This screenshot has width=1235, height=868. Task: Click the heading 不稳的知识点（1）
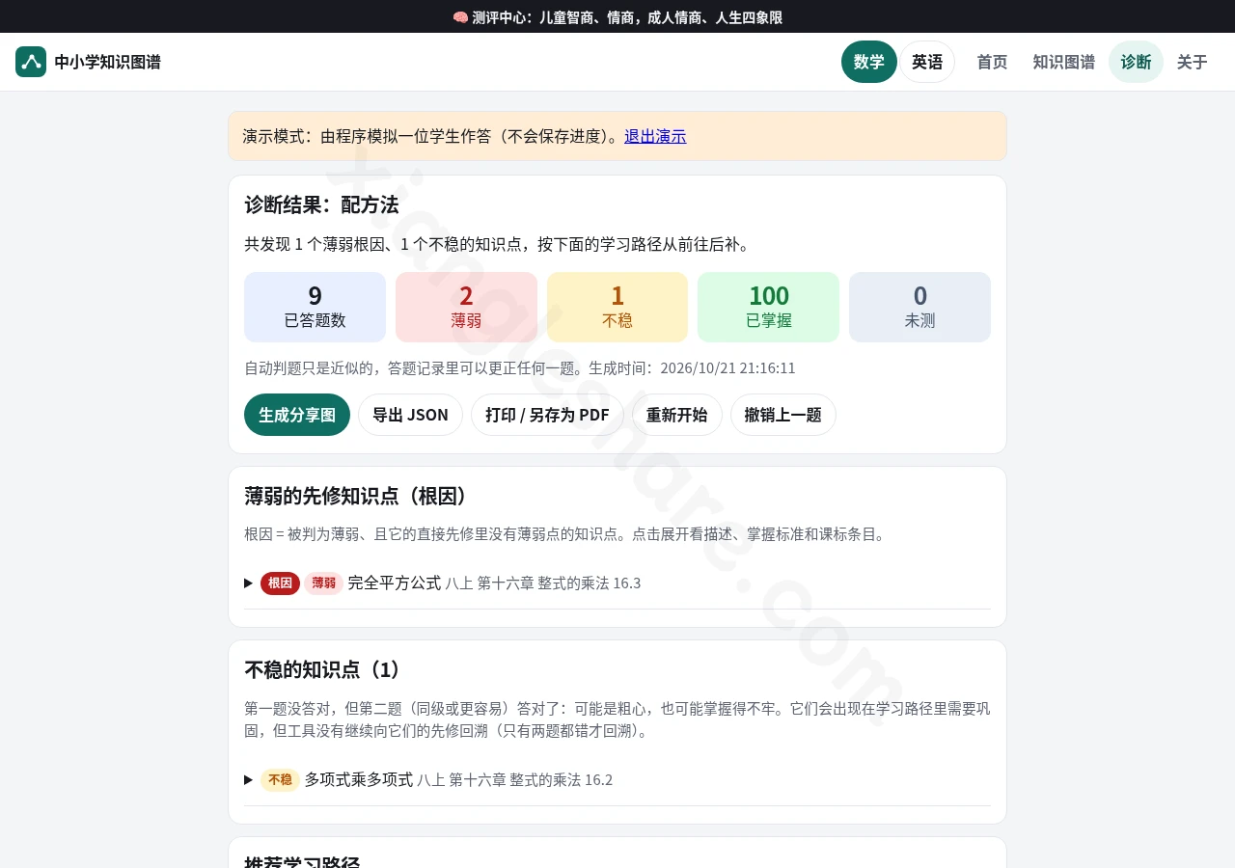(325, 669)
